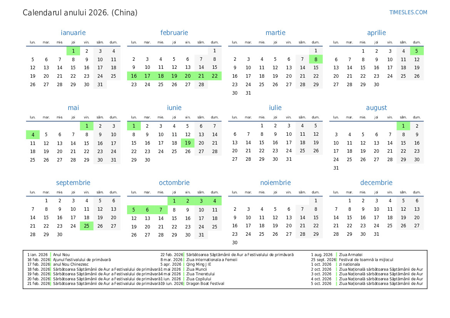Click legend date "18 feb. 2026"
Screen dimensions: 450x318
(39, 269)
